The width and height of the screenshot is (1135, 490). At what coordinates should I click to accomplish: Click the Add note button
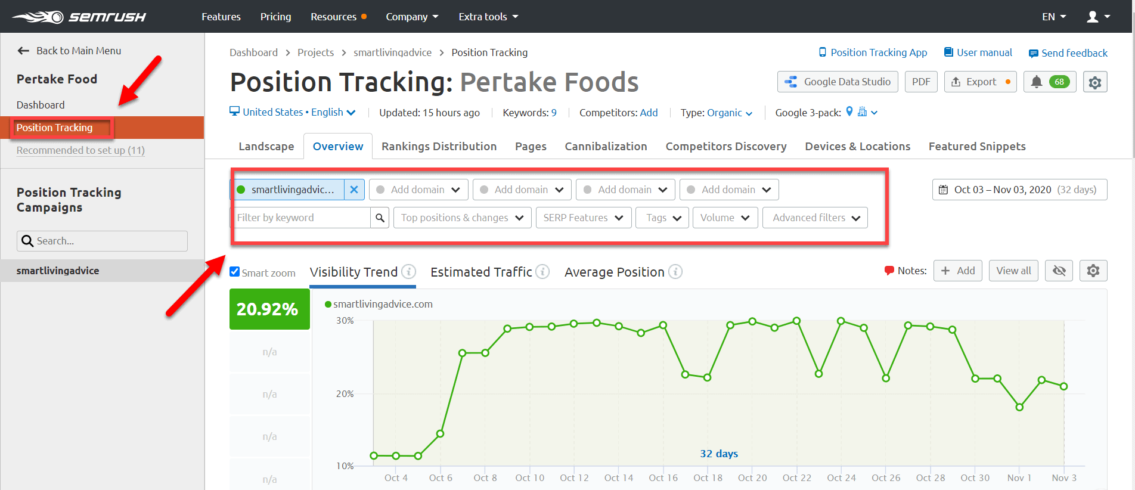tap(957, 271)
